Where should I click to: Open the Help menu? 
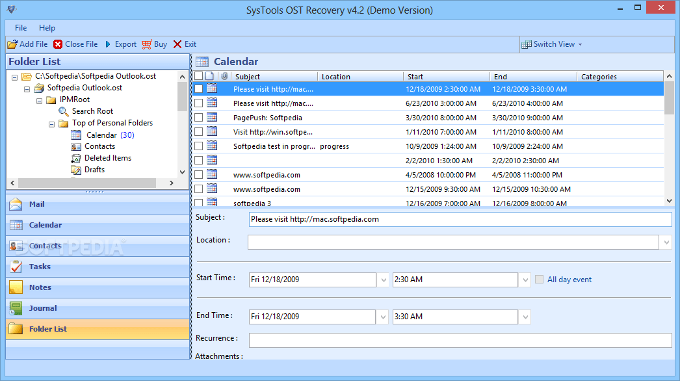(47, 27)
